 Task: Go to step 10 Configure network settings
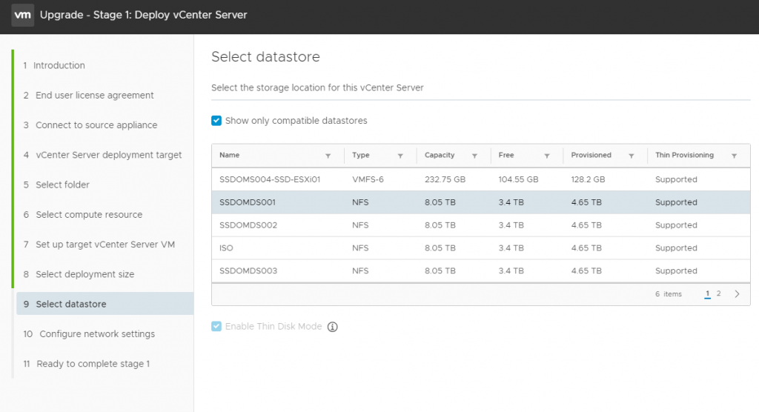tap(90, 334)
